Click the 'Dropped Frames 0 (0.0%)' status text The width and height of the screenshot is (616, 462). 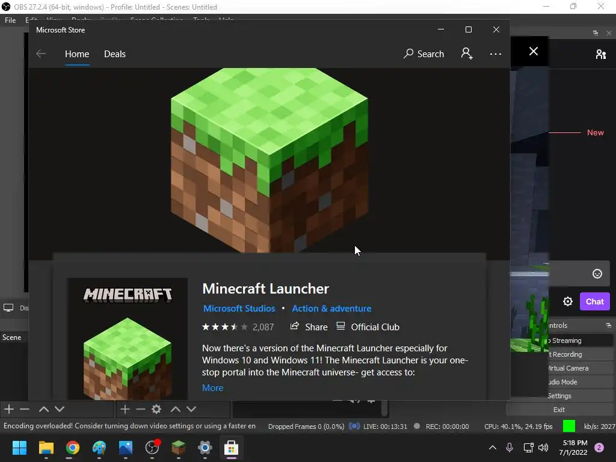point(306,427)
